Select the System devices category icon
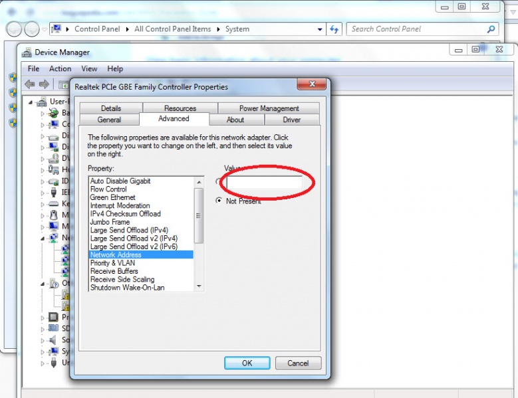 click(x=53, y=351)
